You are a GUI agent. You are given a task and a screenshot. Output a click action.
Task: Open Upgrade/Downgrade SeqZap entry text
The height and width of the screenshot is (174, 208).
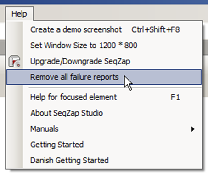pyautogui.click(x=80, y=61)
